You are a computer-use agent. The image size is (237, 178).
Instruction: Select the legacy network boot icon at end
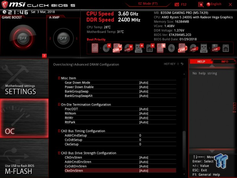click(x=226, y=48)
